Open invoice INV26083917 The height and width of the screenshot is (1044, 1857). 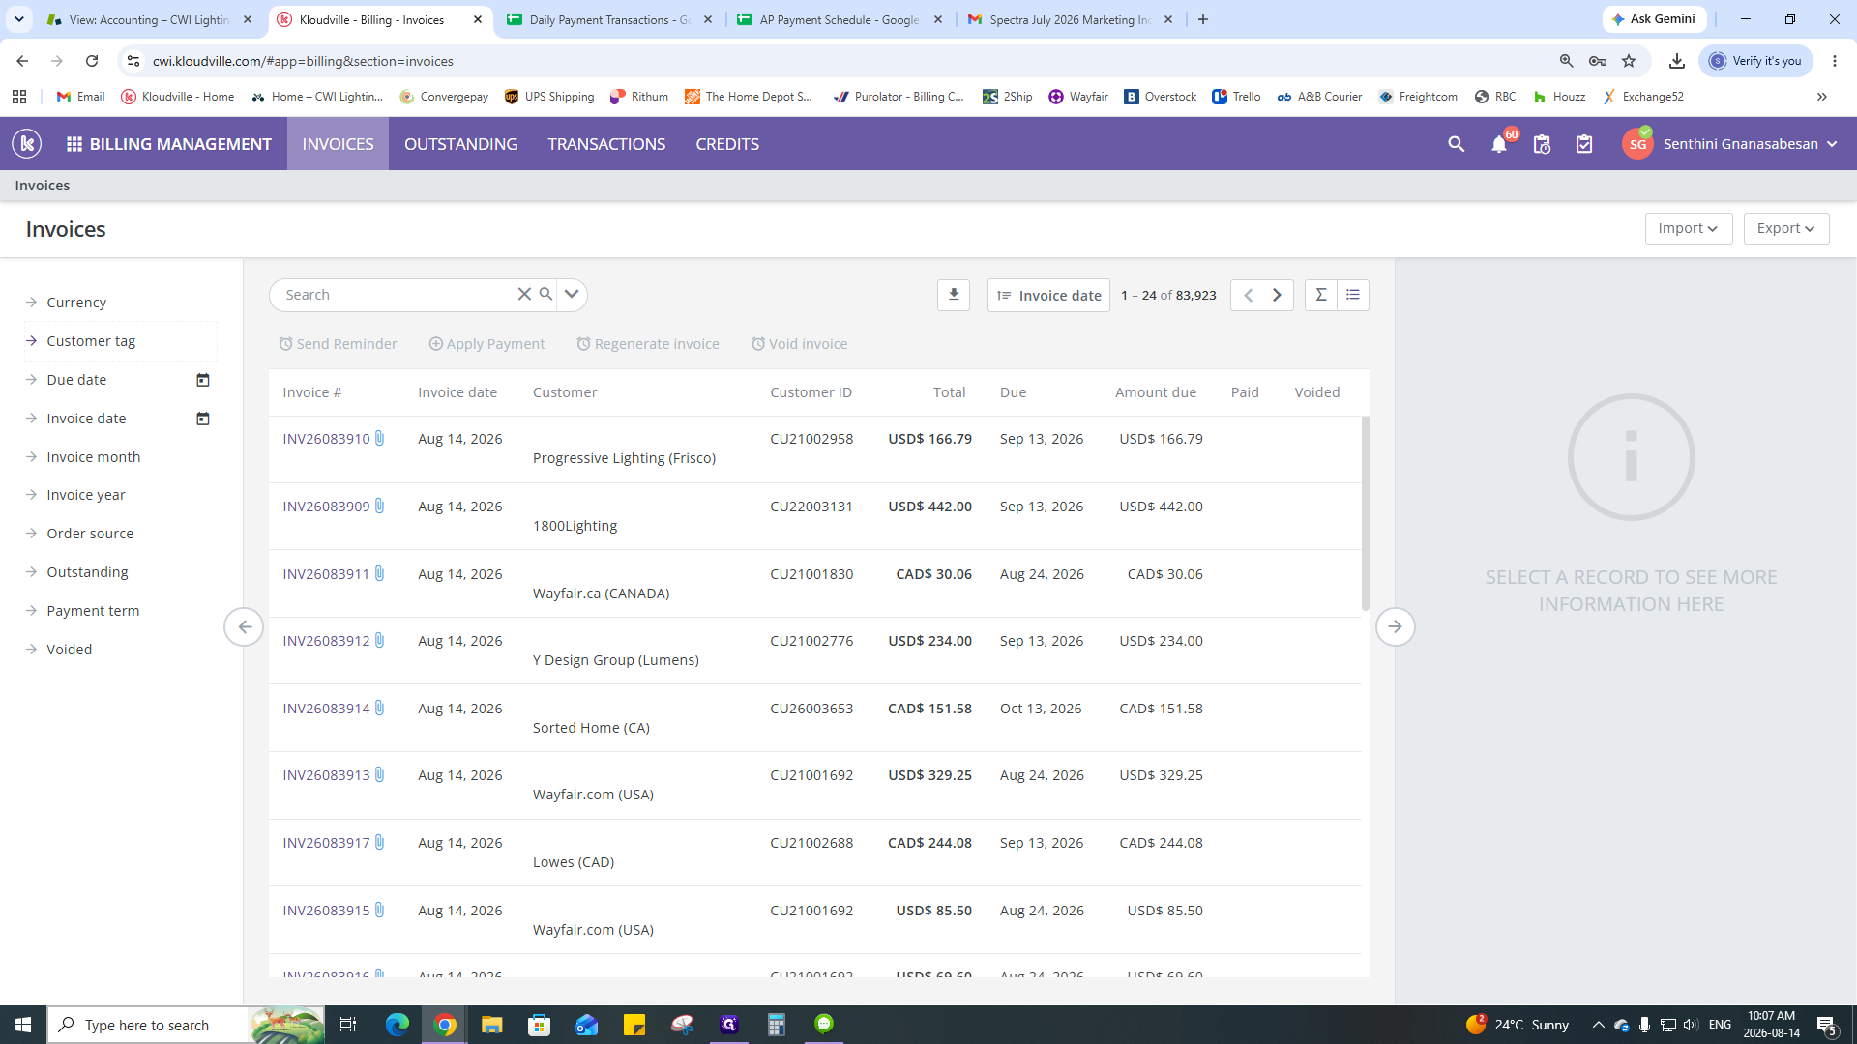click(x=326, y=843)
